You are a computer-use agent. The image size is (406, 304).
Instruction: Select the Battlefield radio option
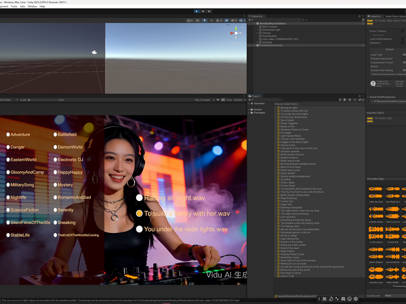pos(65,134)
